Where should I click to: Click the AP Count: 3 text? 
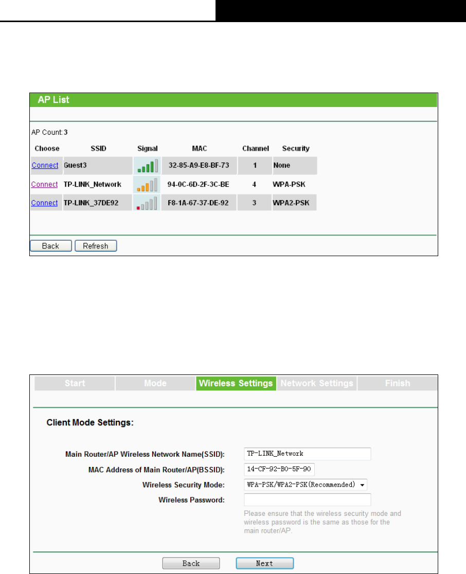coord(49,133)
